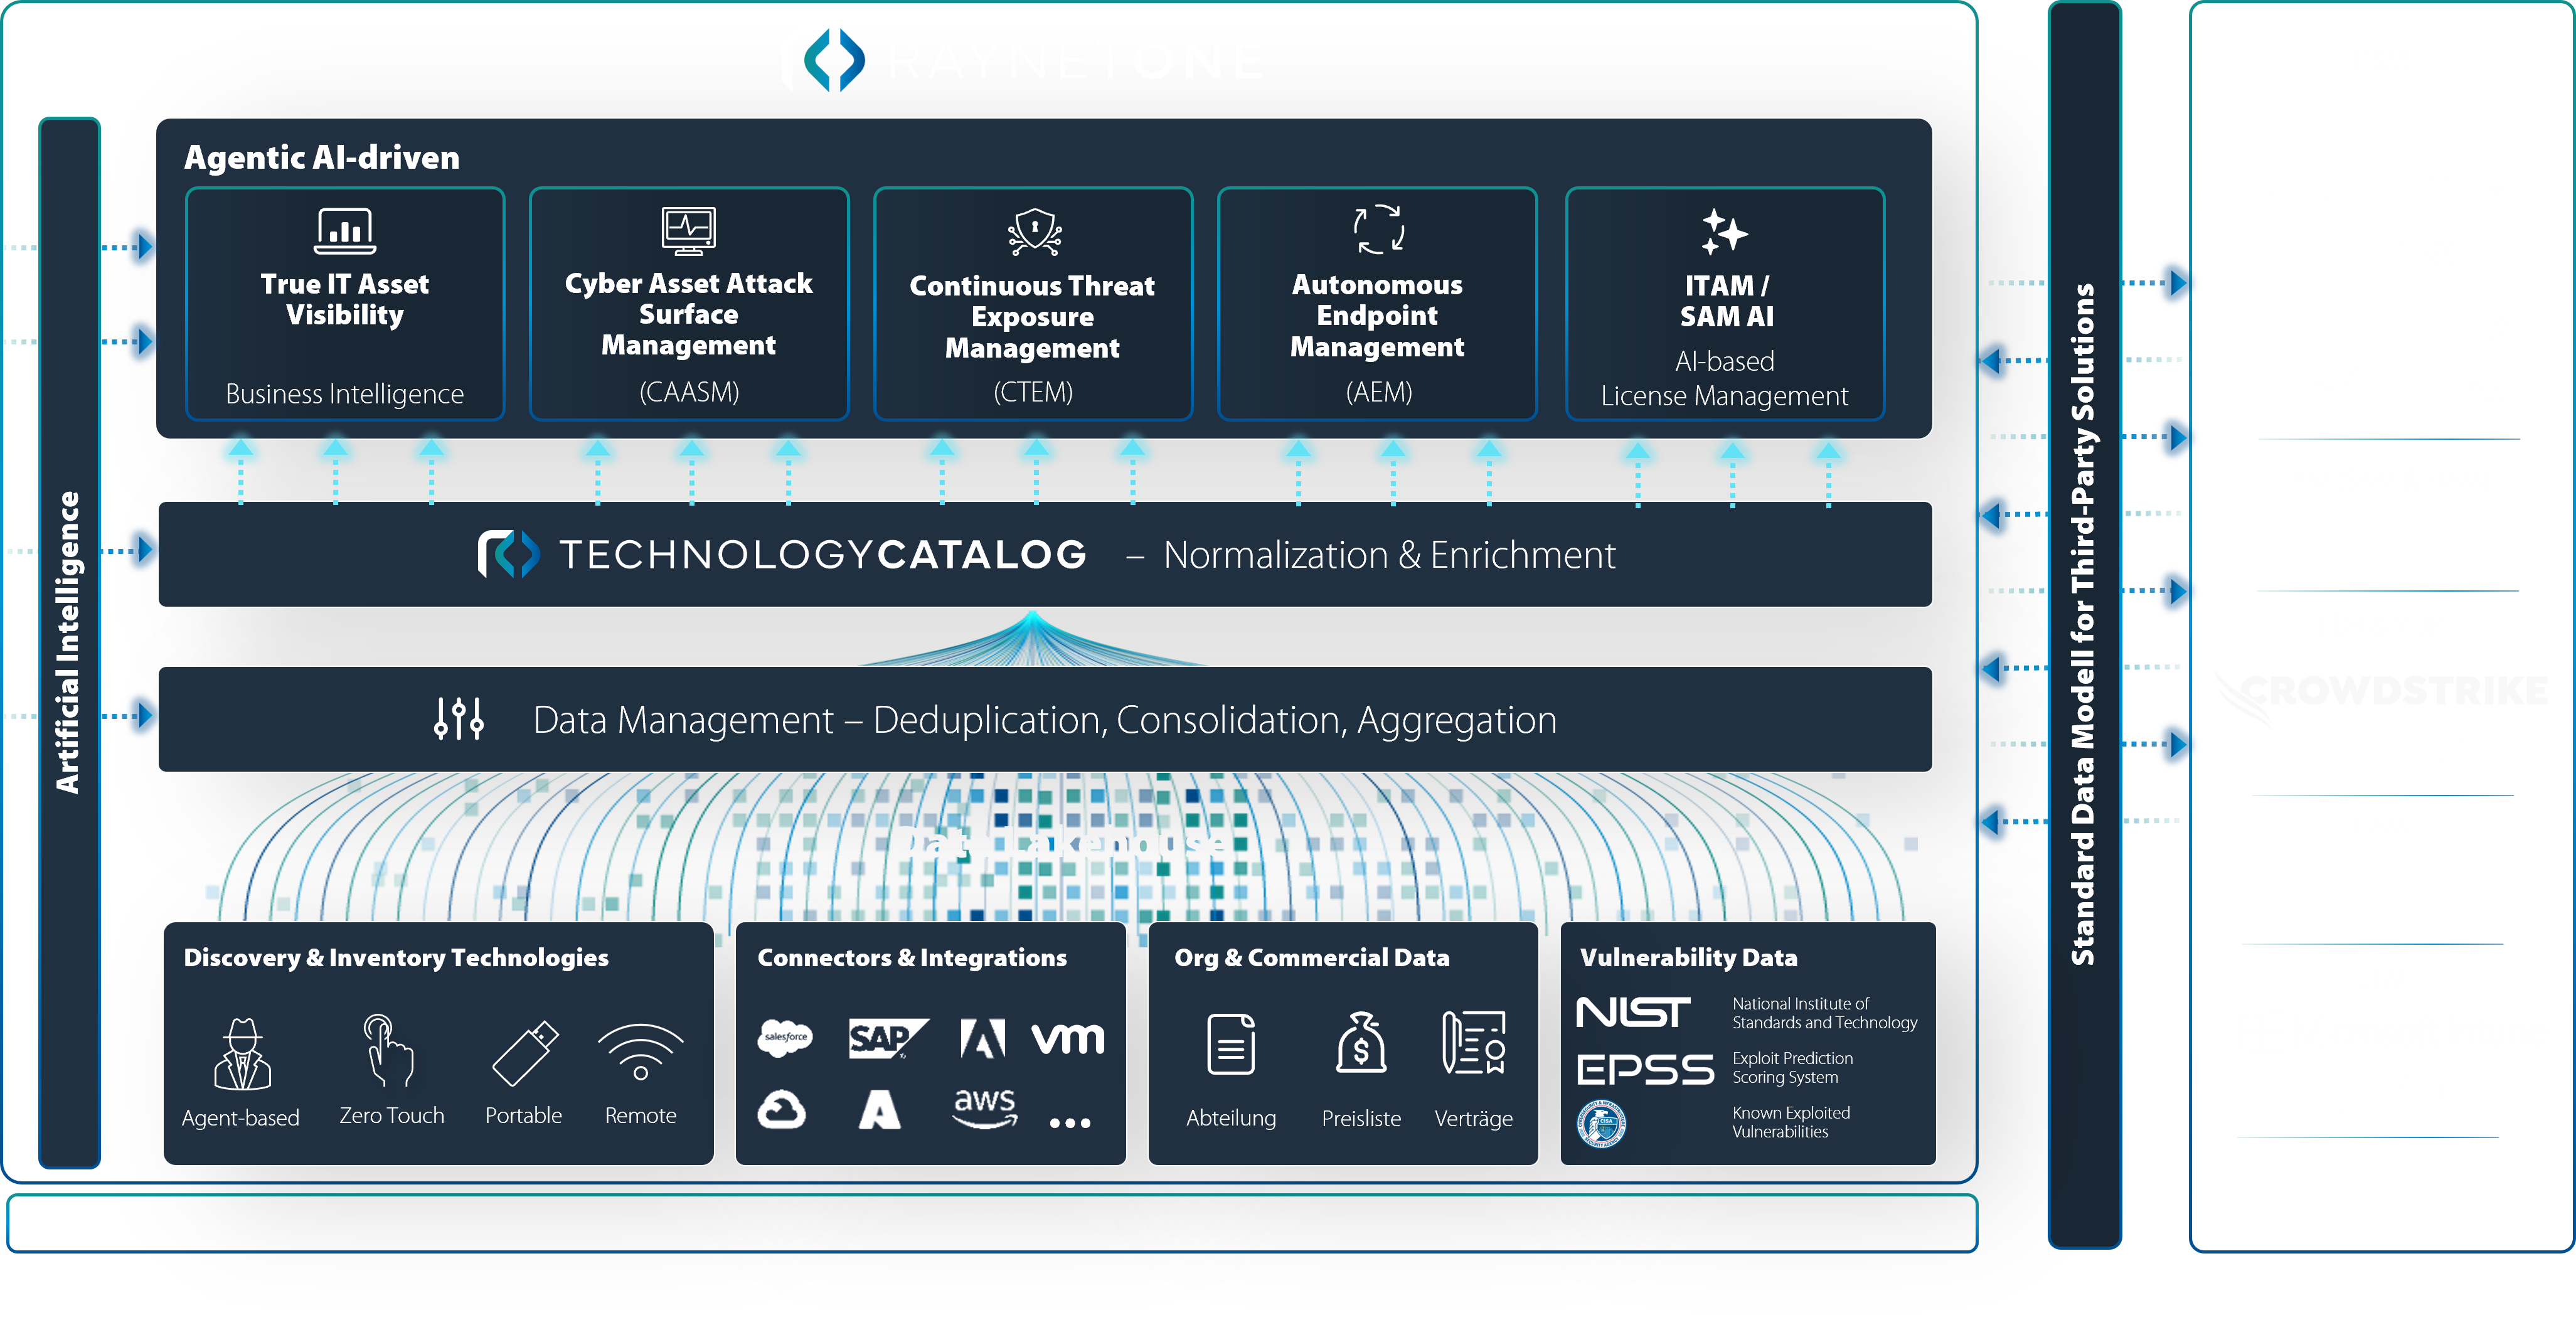Click the Data Management sliders icon
The width and height of the screenshot is (2576, 1320).
click(459, 719)
